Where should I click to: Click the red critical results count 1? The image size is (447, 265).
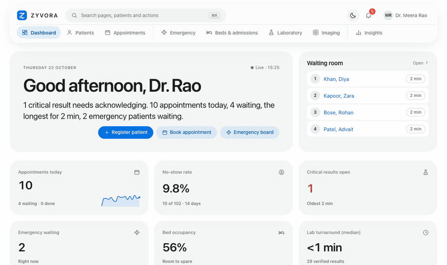pos(310,188)
